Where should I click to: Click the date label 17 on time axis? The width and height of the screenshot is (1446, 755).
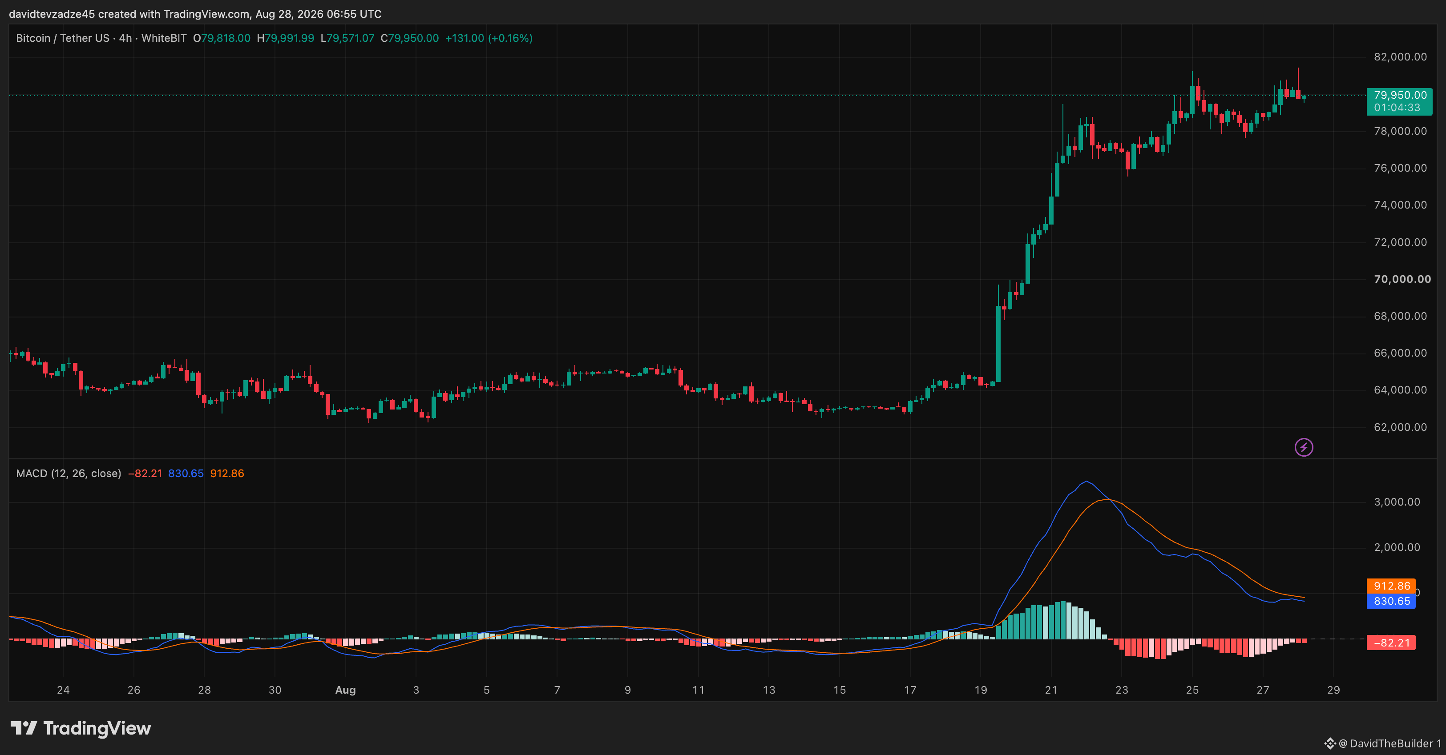[910, 690]
